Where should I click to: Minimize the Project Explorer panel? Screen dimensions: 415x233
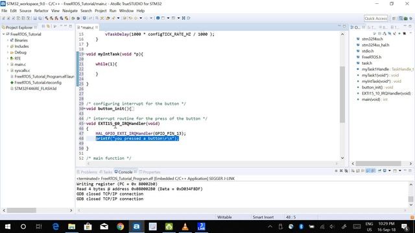click(x=65, y=26)
